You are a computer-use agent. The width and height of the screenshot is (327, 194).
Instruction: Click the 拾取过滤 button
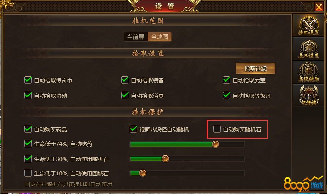[x=256, y=68]
